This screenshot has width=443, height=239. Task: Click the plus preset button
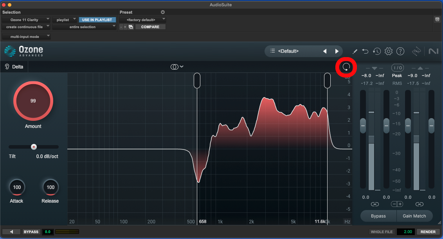point(125,27)
